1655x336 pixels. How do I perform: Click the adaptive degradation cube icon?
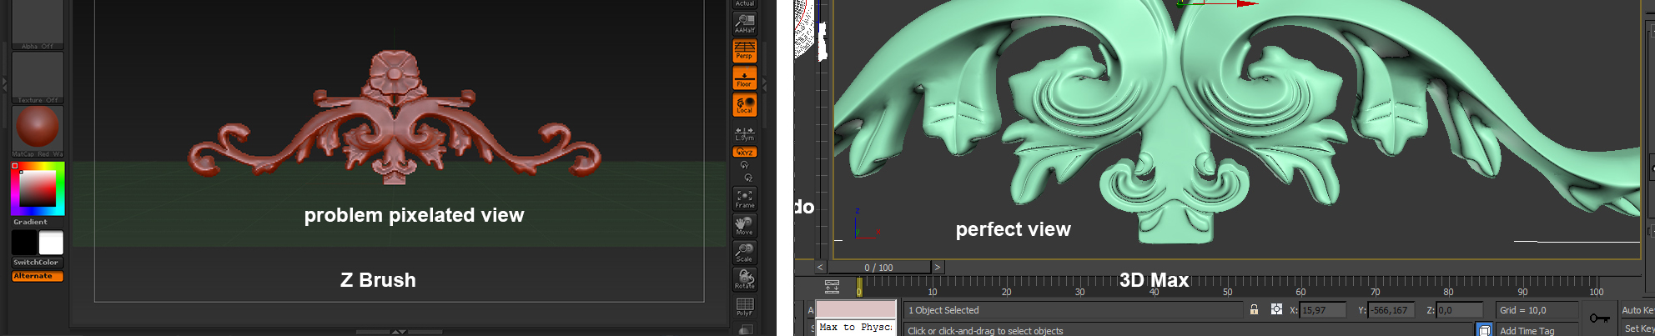point(1484,329)
